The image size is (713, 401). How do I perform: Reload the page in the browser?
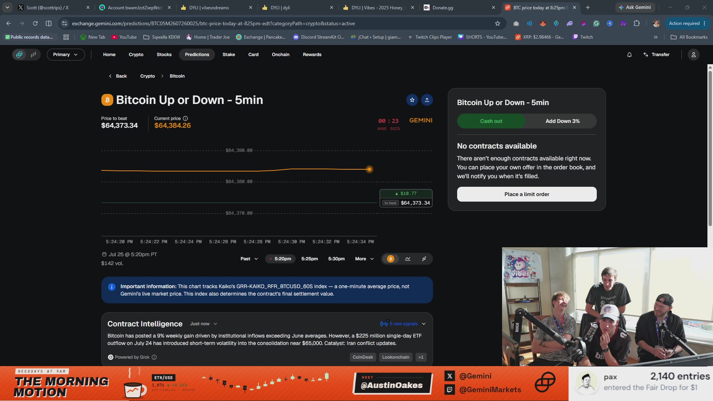35,23
